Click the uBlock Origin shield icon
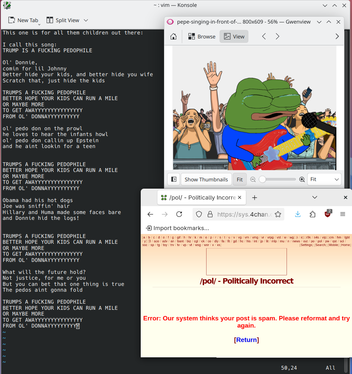 pyautogui.click(x=328, y=214)
